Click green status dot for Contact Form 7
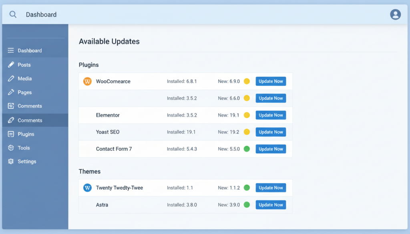This screenshot has height=234, width=410. (247, 149)
